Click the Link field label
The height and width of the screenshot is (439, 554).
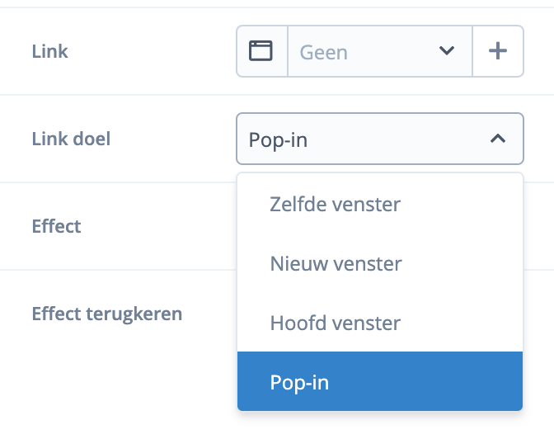pyautogui.click(x=49, y=51)
